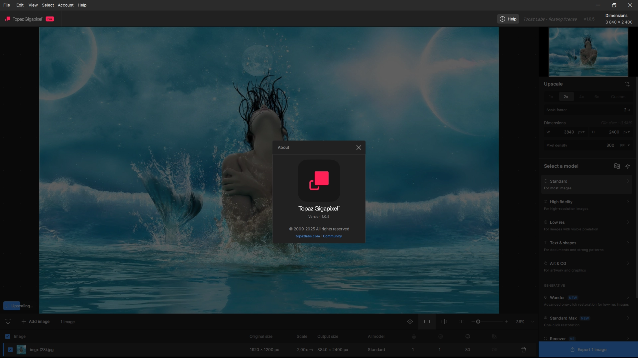
Task: Click the Help button in header
Action: click(x=508, y=19)
